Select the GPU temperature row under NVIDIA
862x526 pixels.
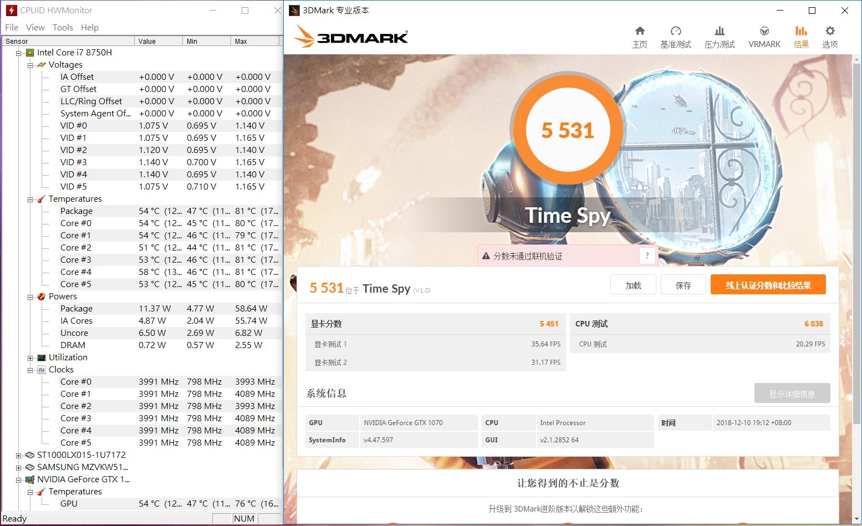click(x=170, y=504)
